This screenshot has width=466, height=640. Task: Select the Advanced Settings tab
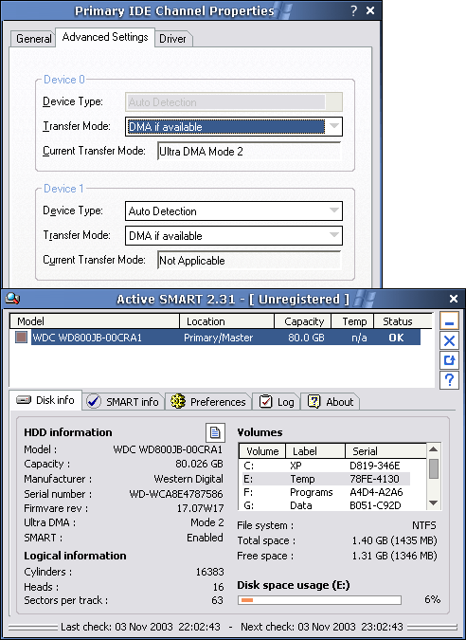tap(105, 37)
